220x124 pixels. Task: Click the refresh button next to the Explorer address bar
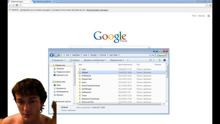[153, 55]
